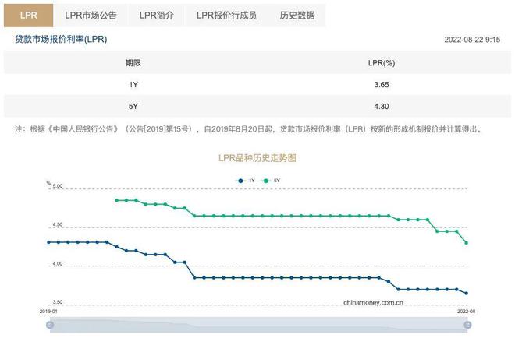Toggle the 5Y series in chart legend
Viewport: 515px width, 345px height.
[x=270, y=181]
